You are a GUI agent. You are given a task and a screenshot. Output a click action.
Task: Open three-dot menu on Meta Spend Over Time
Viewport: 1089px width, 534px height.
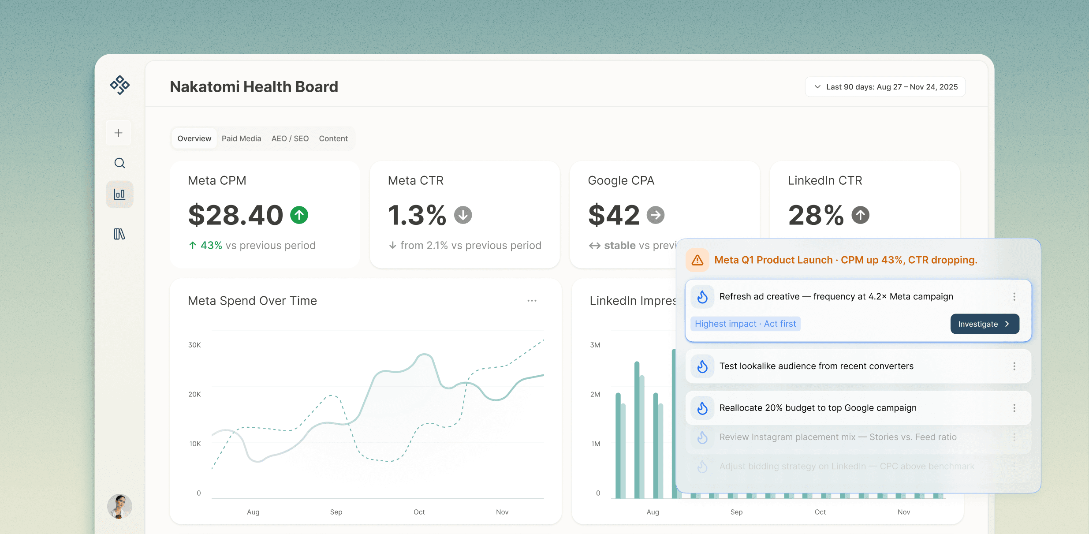pos(532,301)
